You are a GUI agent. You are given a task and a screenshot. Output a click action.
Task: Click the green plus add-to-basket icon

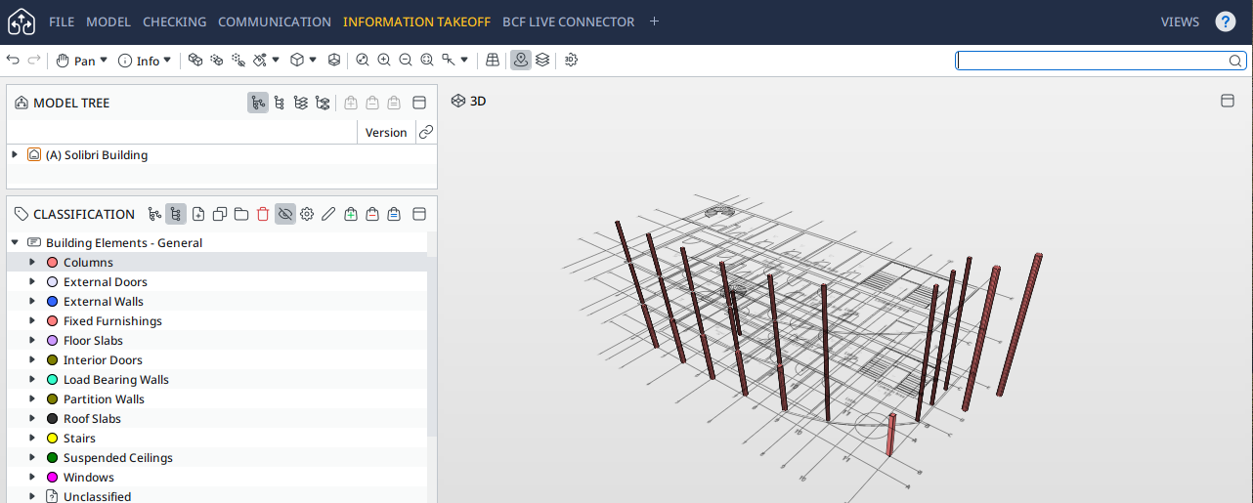click(x=351, y=214)
